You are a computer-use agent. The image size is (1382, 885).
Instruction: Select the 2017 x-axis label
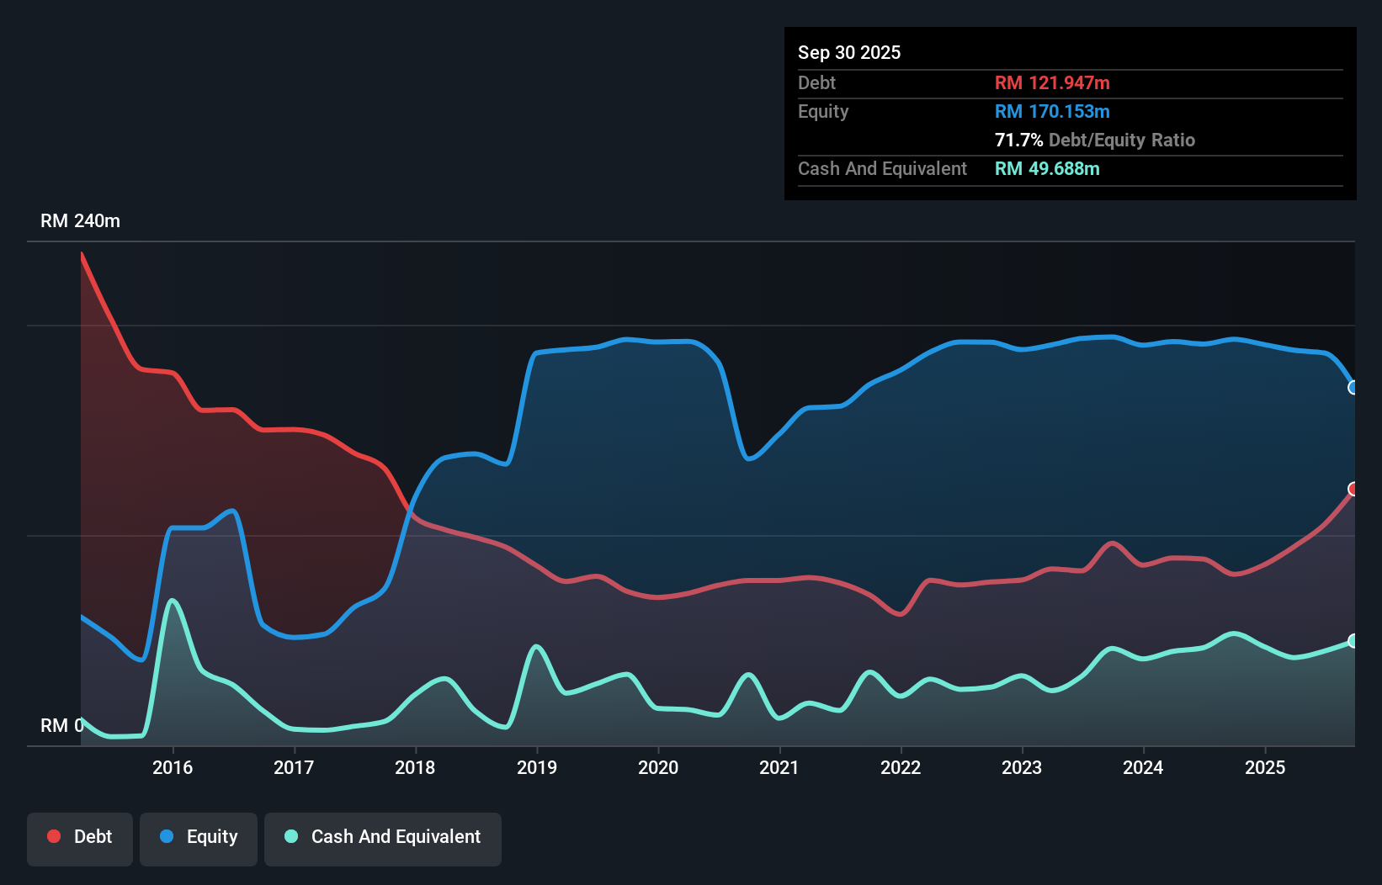coord(294,767)
